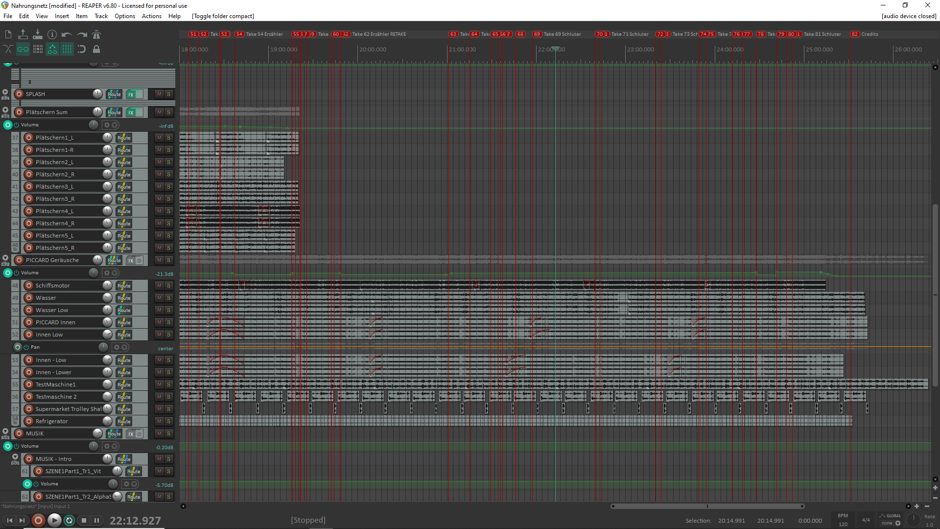
Task: Open the Actions menu
Action: point(151,16)
